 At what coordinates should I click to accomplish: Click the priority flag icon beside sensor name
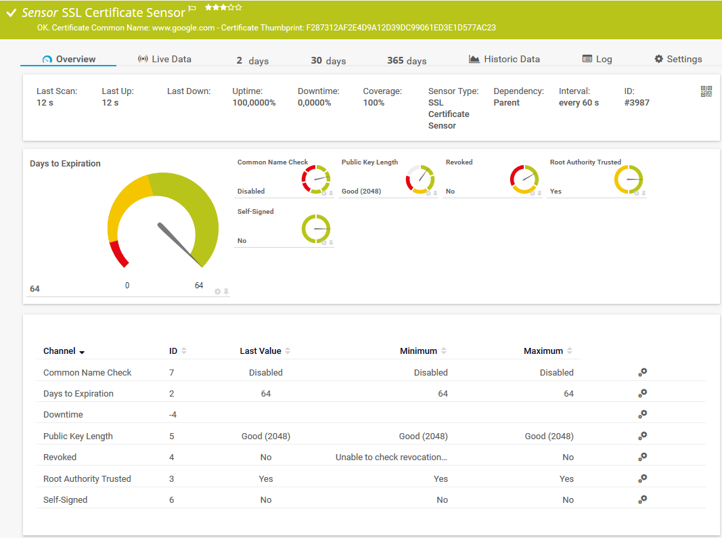pyautogui.click(x=192, y=9)
